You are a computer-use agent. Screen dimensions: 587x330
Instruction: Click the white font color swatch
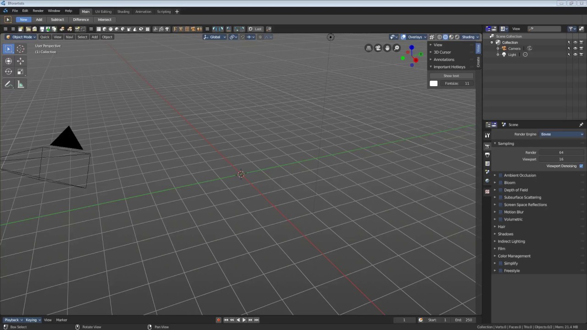tap(434, 83)
